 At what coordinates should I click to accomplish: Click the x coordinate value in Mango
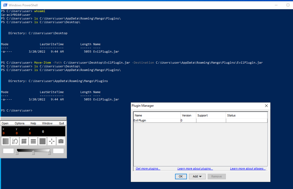(3, 133)
